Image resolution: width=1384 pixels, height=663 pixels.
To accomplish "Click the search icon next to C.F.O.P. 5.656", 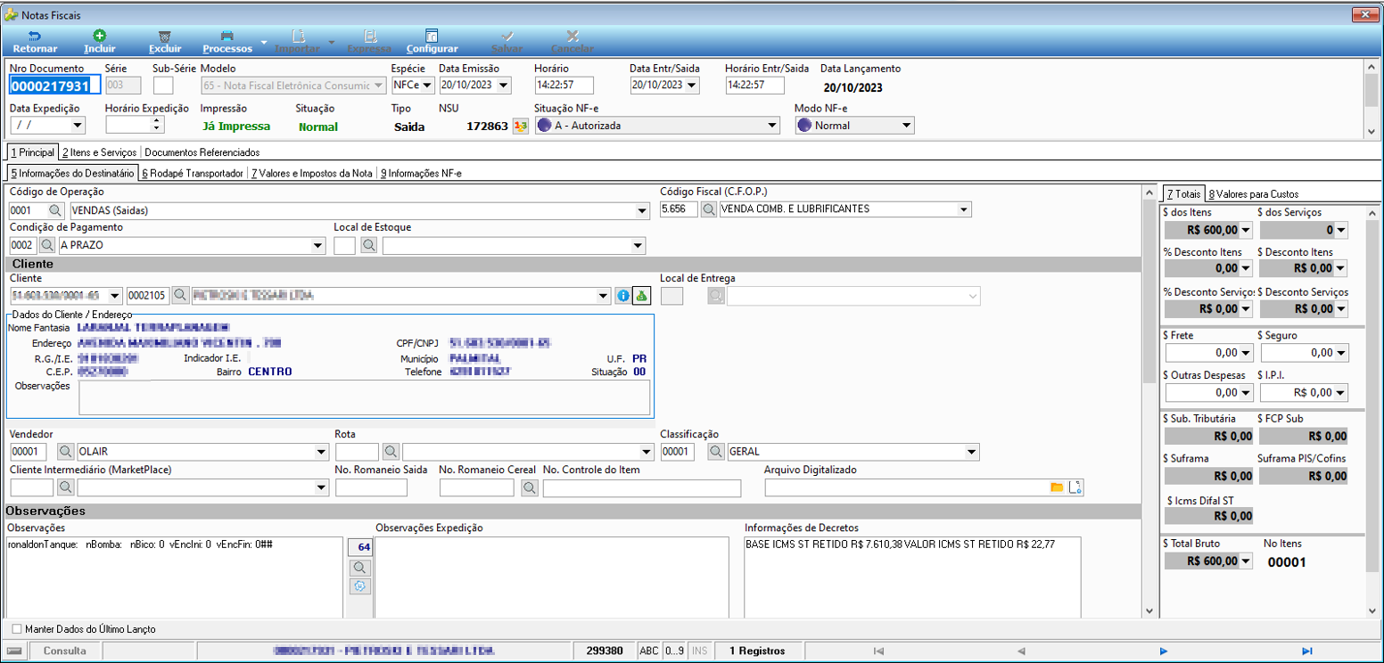I will [708, 209].
